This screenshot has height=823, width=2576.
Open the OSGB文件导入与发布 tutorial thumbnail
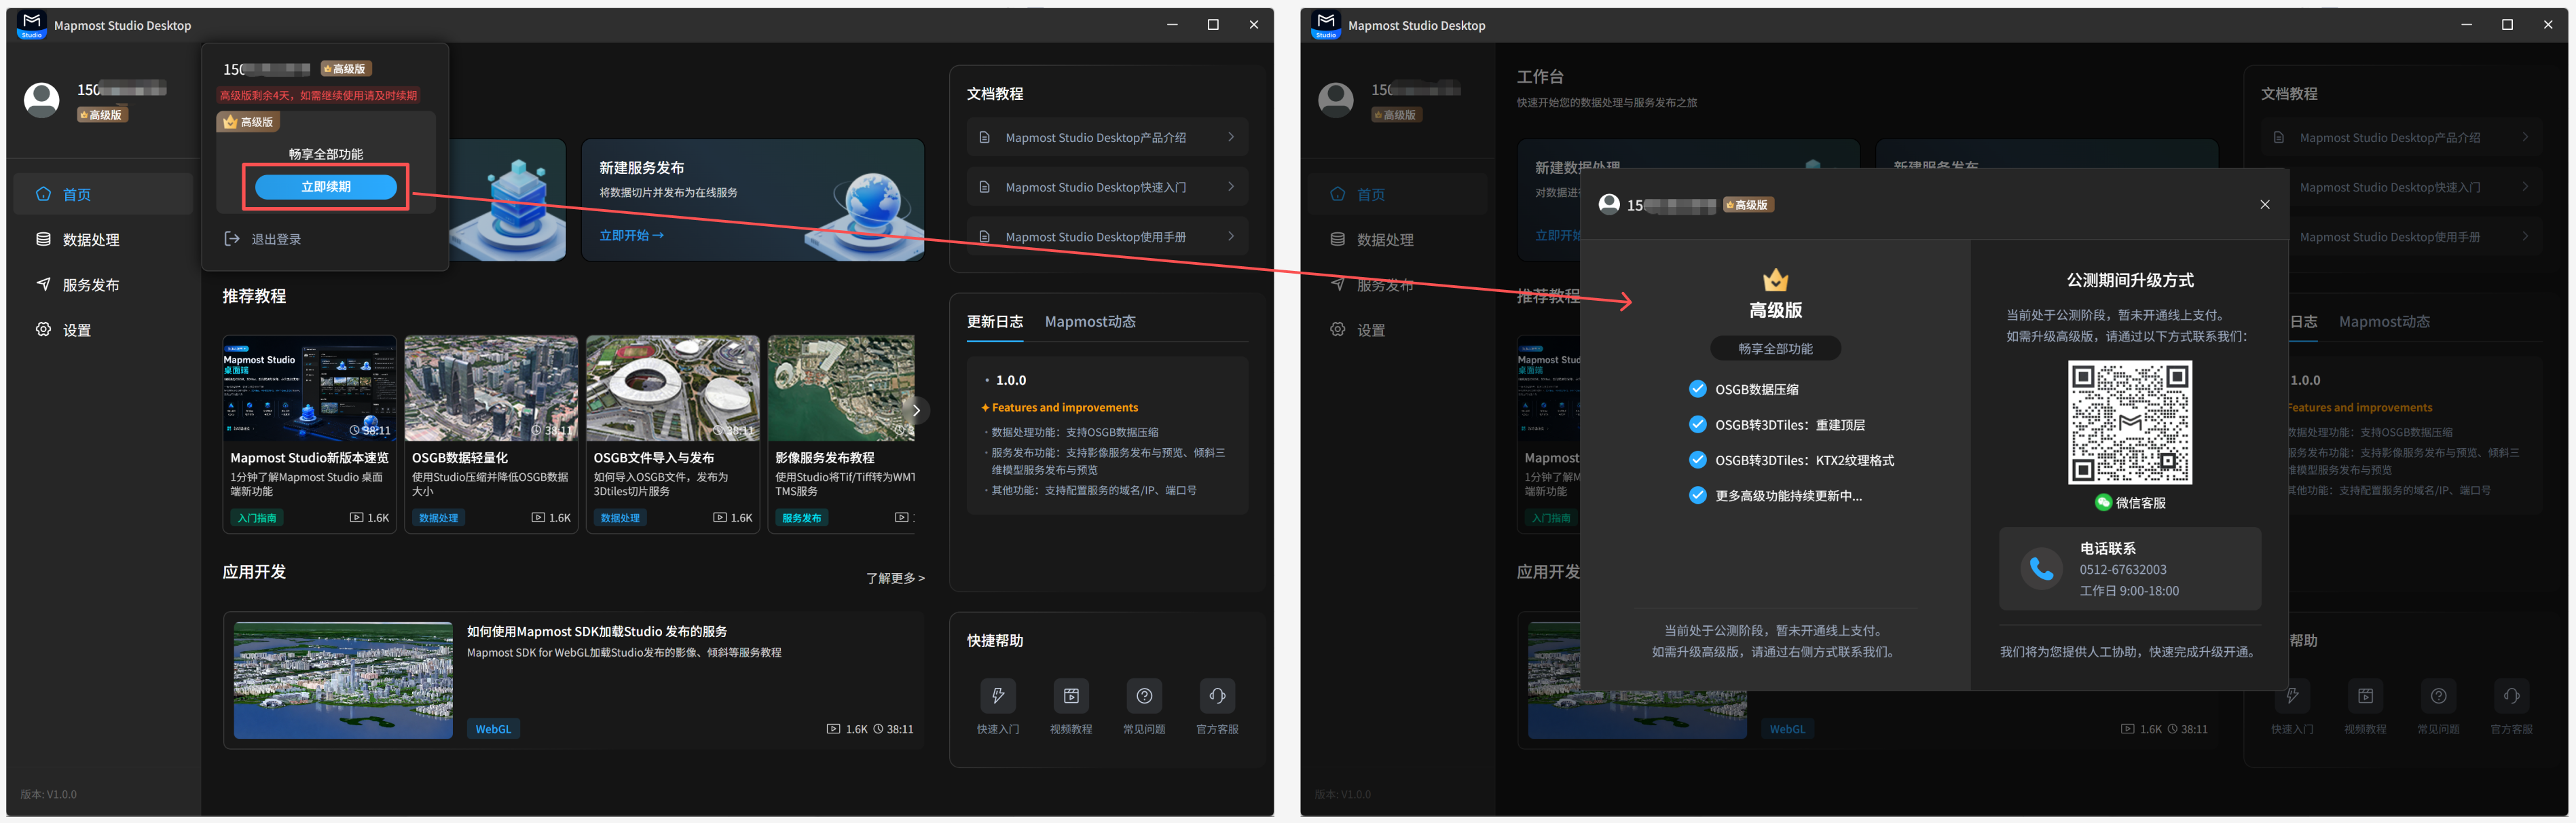(673, 388)
